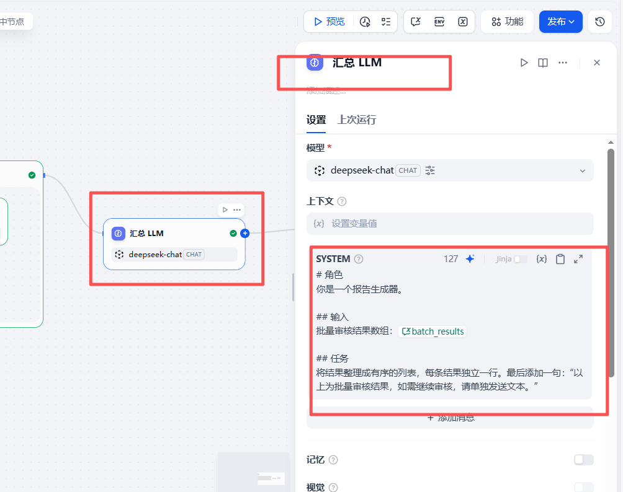Copy the SYSTEM prompt with clipboard icon

(x=560, y=259)
